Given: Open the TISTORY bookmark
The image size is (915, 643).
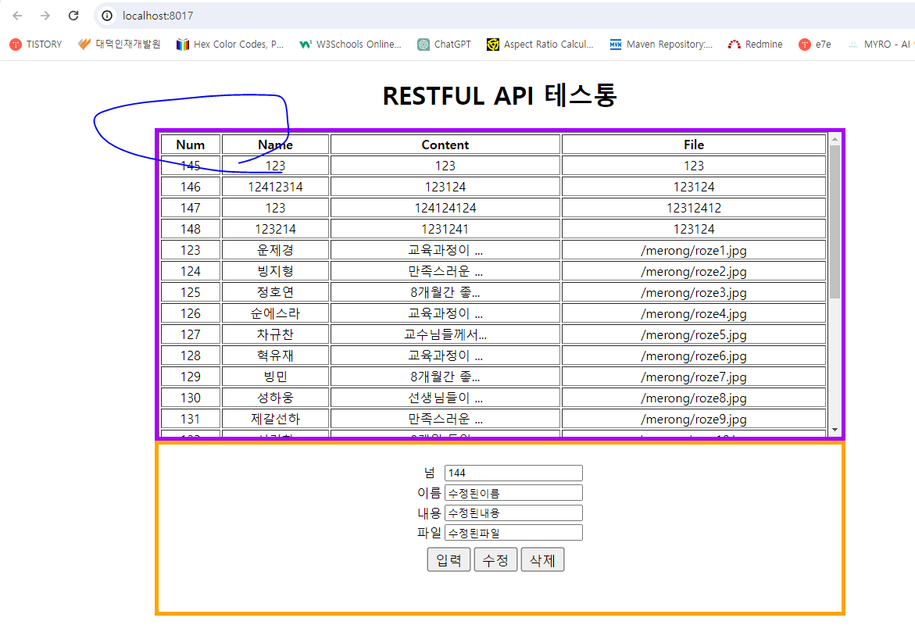Looking at the screenshot, I should tap(36, 45).
